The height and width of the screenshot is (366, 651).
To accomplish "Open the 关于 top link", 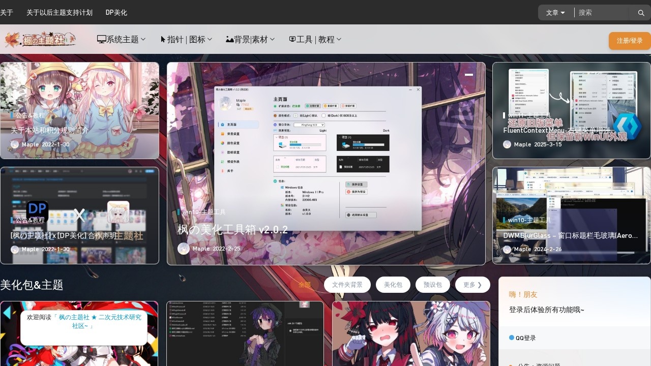I will [x=7, y=12].
